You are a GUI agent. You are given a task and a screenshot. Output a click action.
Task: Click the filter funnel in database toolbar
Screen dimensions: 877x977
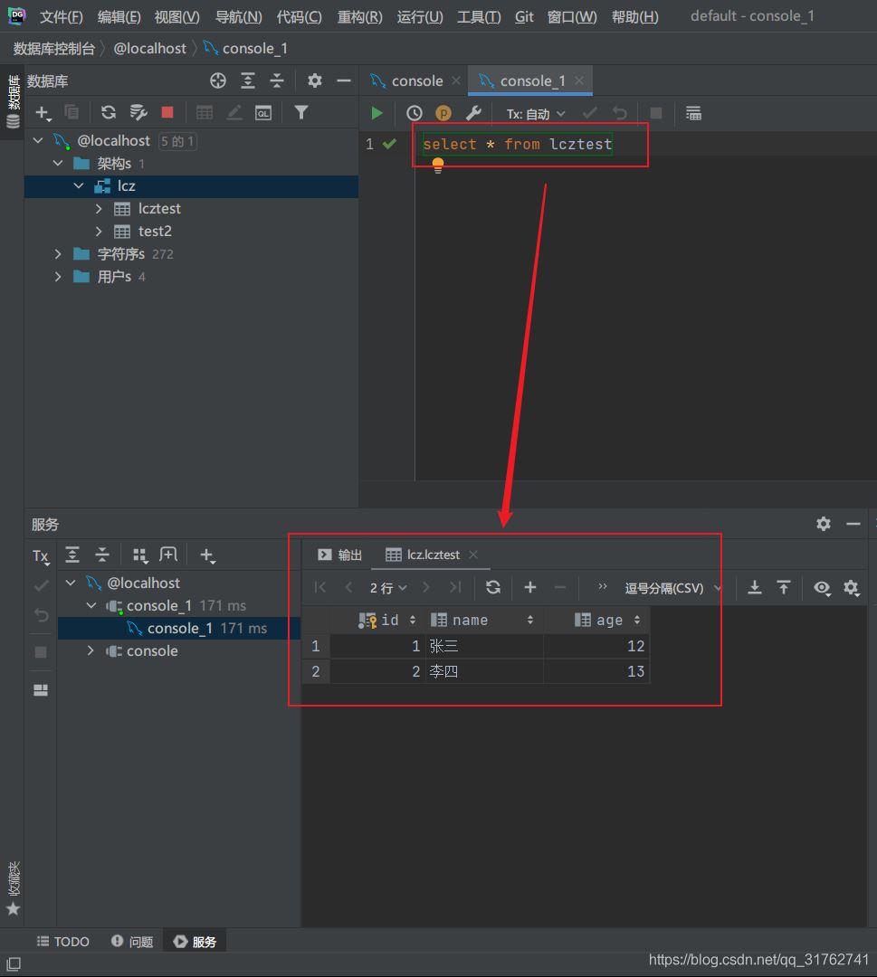[x=301, y=112]
